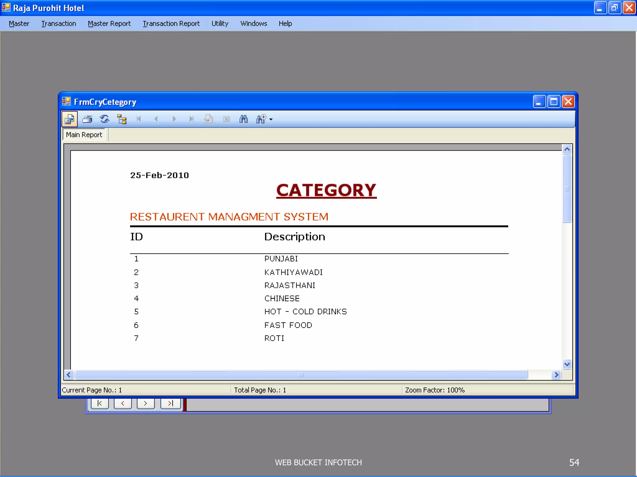Click the Description column header
This screenshot has width=637, height=477.
(x=295, y=237)
